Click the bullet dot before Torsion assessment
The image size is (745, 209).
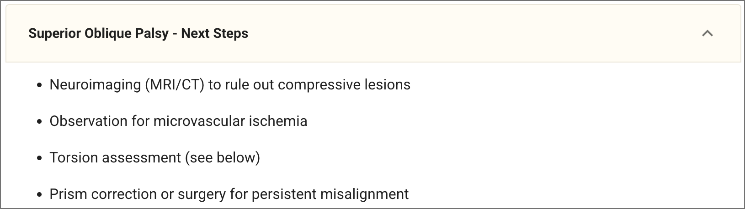[x=40, y=158]
